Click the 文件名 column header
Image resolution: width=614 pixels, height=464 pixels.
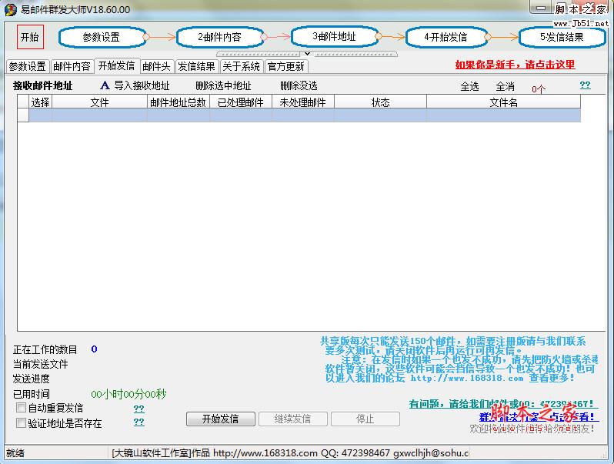click(x=503, y=102)
